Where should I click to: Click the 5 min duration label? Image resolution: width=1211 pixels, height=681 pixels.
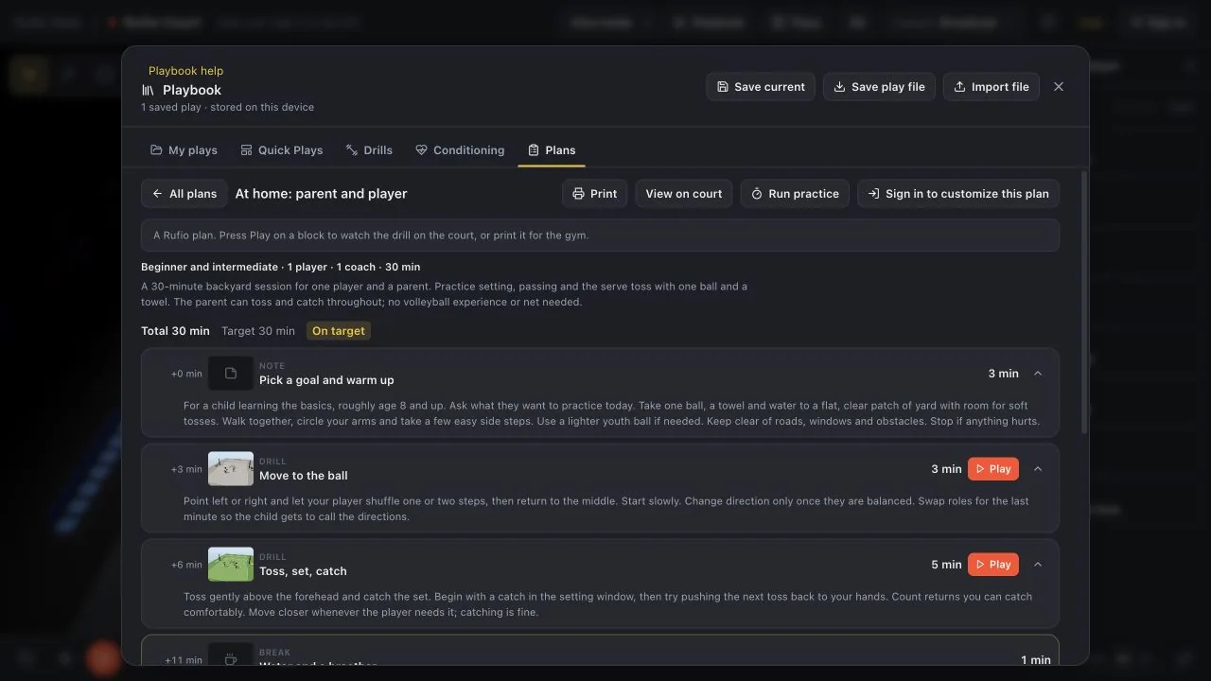(946, 565)
